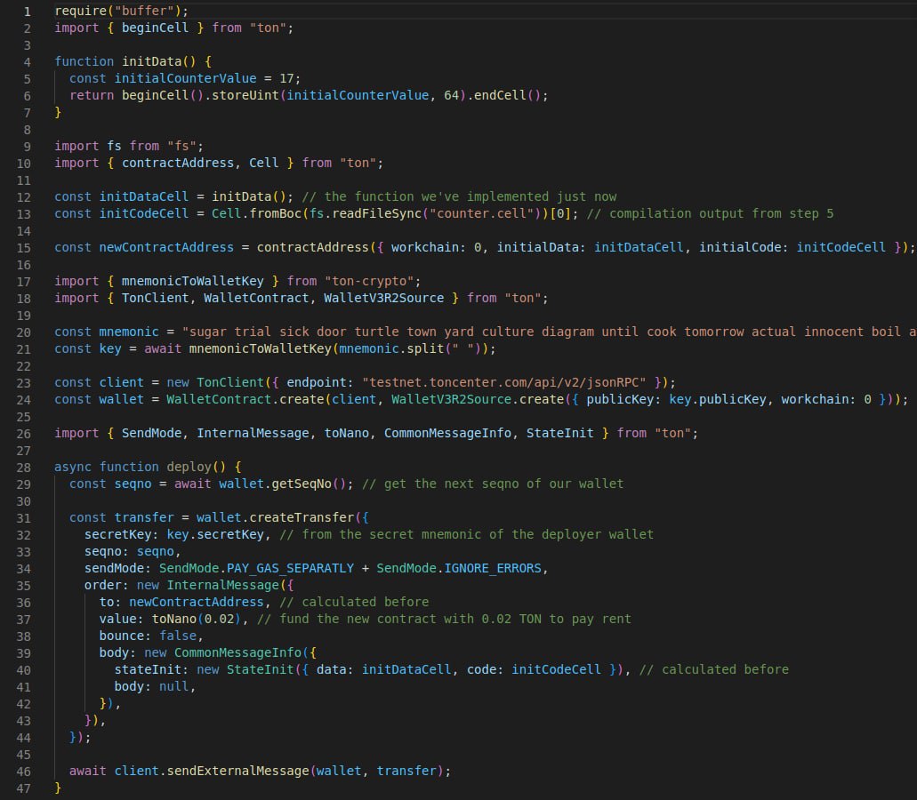Click the comment 'get the next seqno of our wallet'
The height and width of the screenshot is (800, 917).
tap(503, 484)
